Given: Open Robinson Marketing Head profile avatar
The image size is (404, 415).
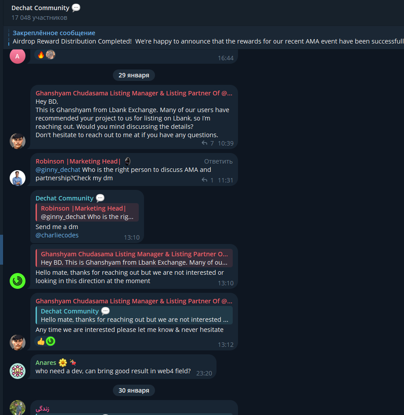Looking at the screenshot, I should (x=18, y=178).
